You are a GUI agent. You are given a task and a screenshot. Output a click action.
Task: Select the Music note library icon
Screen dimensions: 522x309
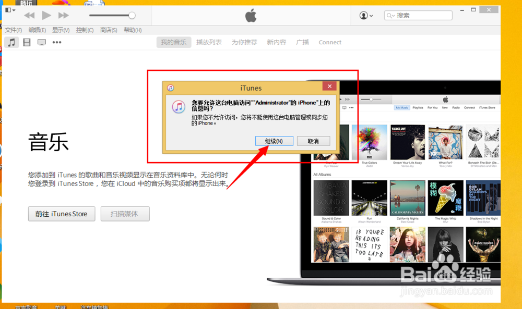coord(11,43)
